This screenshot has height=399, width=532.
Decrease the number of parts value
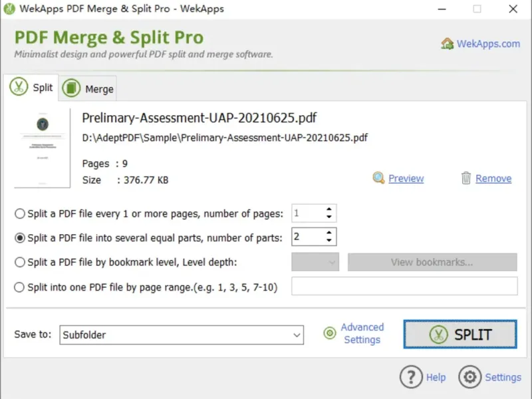click(x=329, y=241)
